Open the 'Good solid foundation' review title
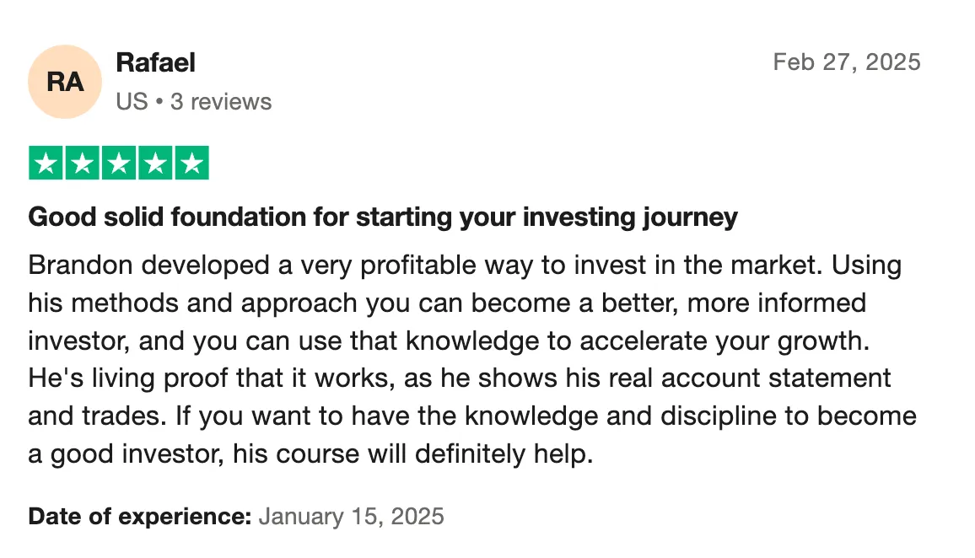The image size is (975, 558). [x=383, y=217]
